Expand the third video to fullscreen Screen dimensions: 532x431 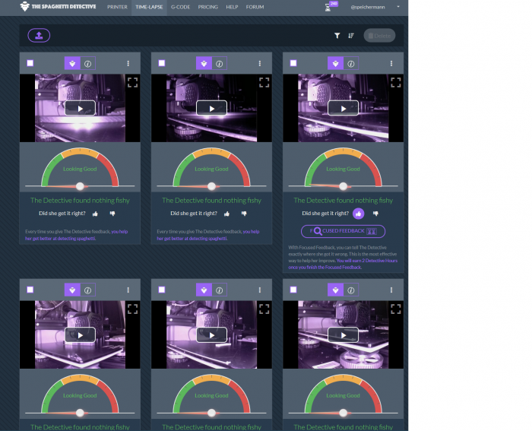[395, 82]
